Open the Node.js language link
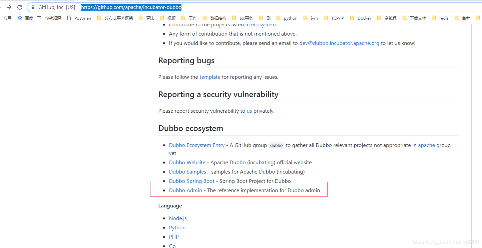482x248 pixels. pos(178,218)
